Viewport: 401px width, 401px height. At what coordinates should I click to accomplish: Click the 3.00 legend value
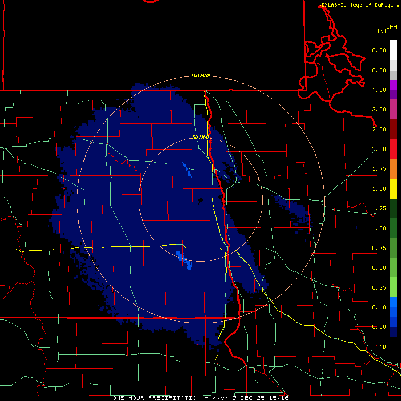point(379,110)
